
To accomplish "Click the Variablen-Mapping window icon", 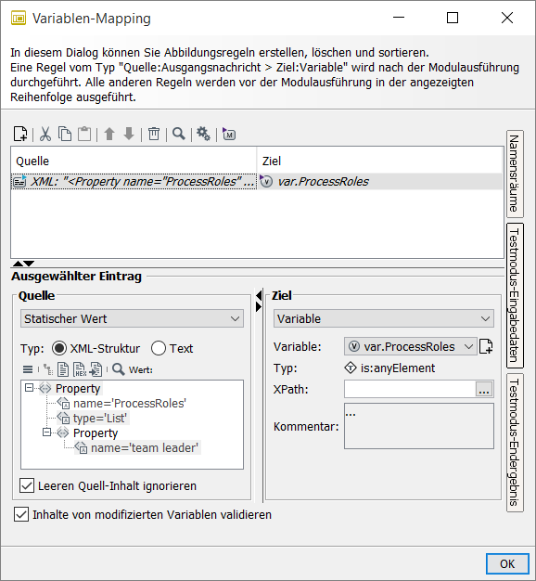I will click(x=19, y=18).
